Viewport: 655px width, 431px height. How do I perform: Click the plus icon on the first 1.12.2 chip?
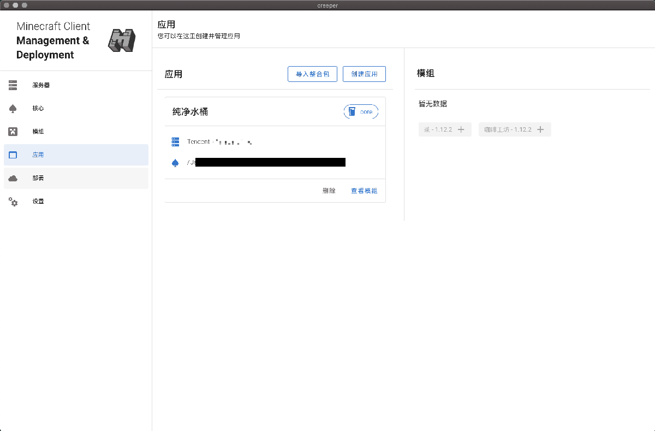(x=461, y=129)
